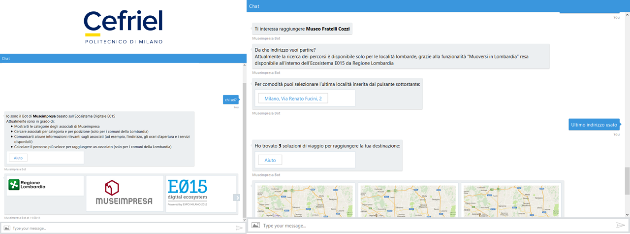Screen dimensions: 630x234
Task: Open the Museimpresa logo card
Action: [x=125, y=193]
